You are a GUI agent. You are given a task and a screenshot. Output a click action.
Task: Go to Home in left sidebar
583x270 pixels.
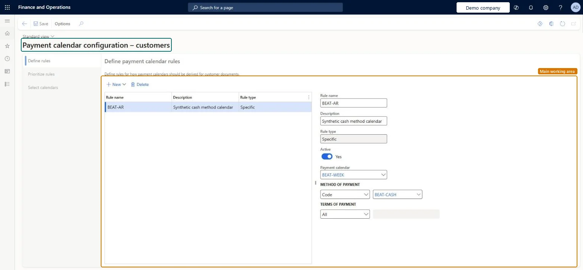click(x=7, y=33)
